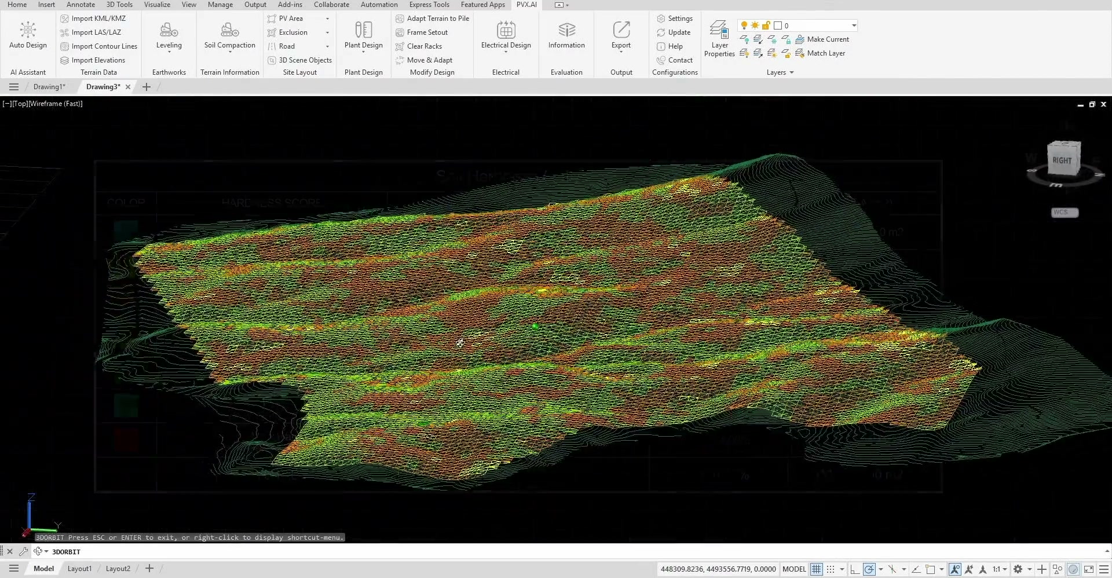
Task: Select the Exclusion tool
Action: point(287,32)
